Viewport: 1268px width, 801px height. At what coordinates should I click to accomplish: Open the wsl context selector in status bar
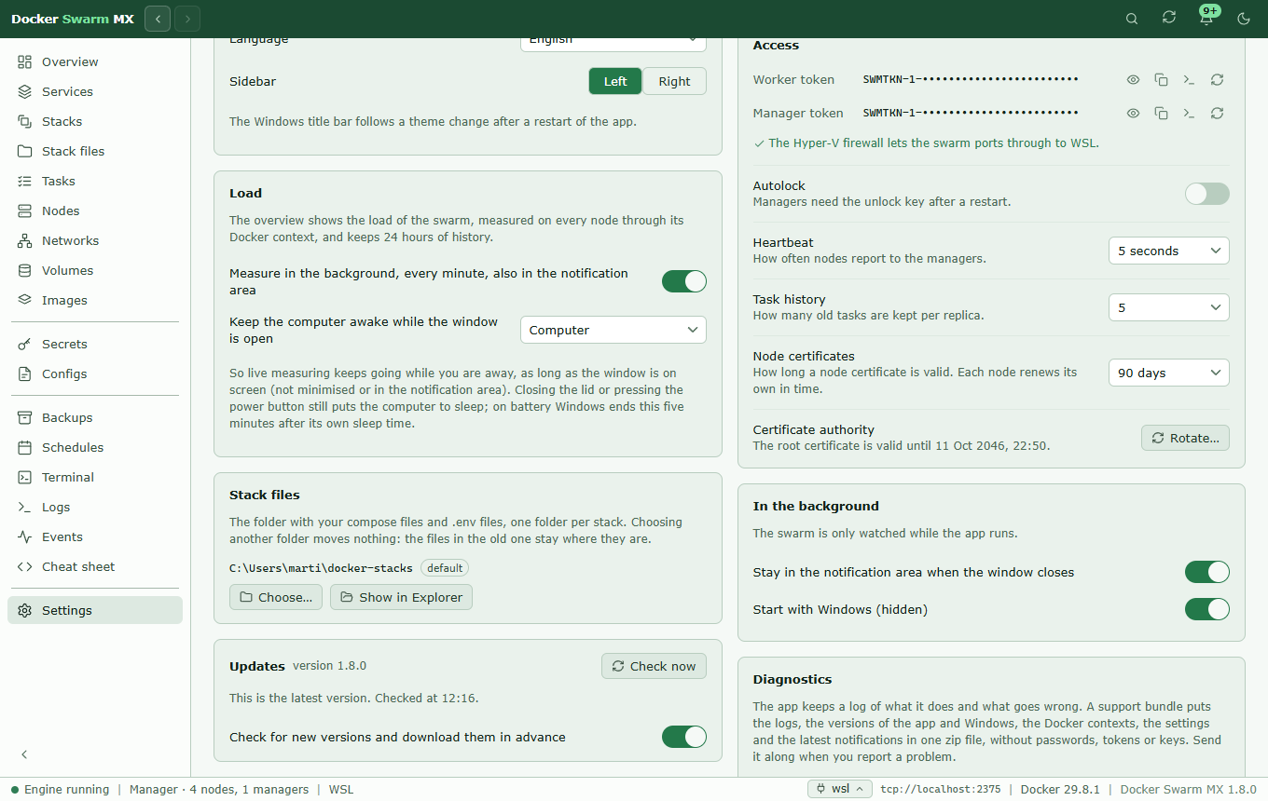[x=840, y=789]
